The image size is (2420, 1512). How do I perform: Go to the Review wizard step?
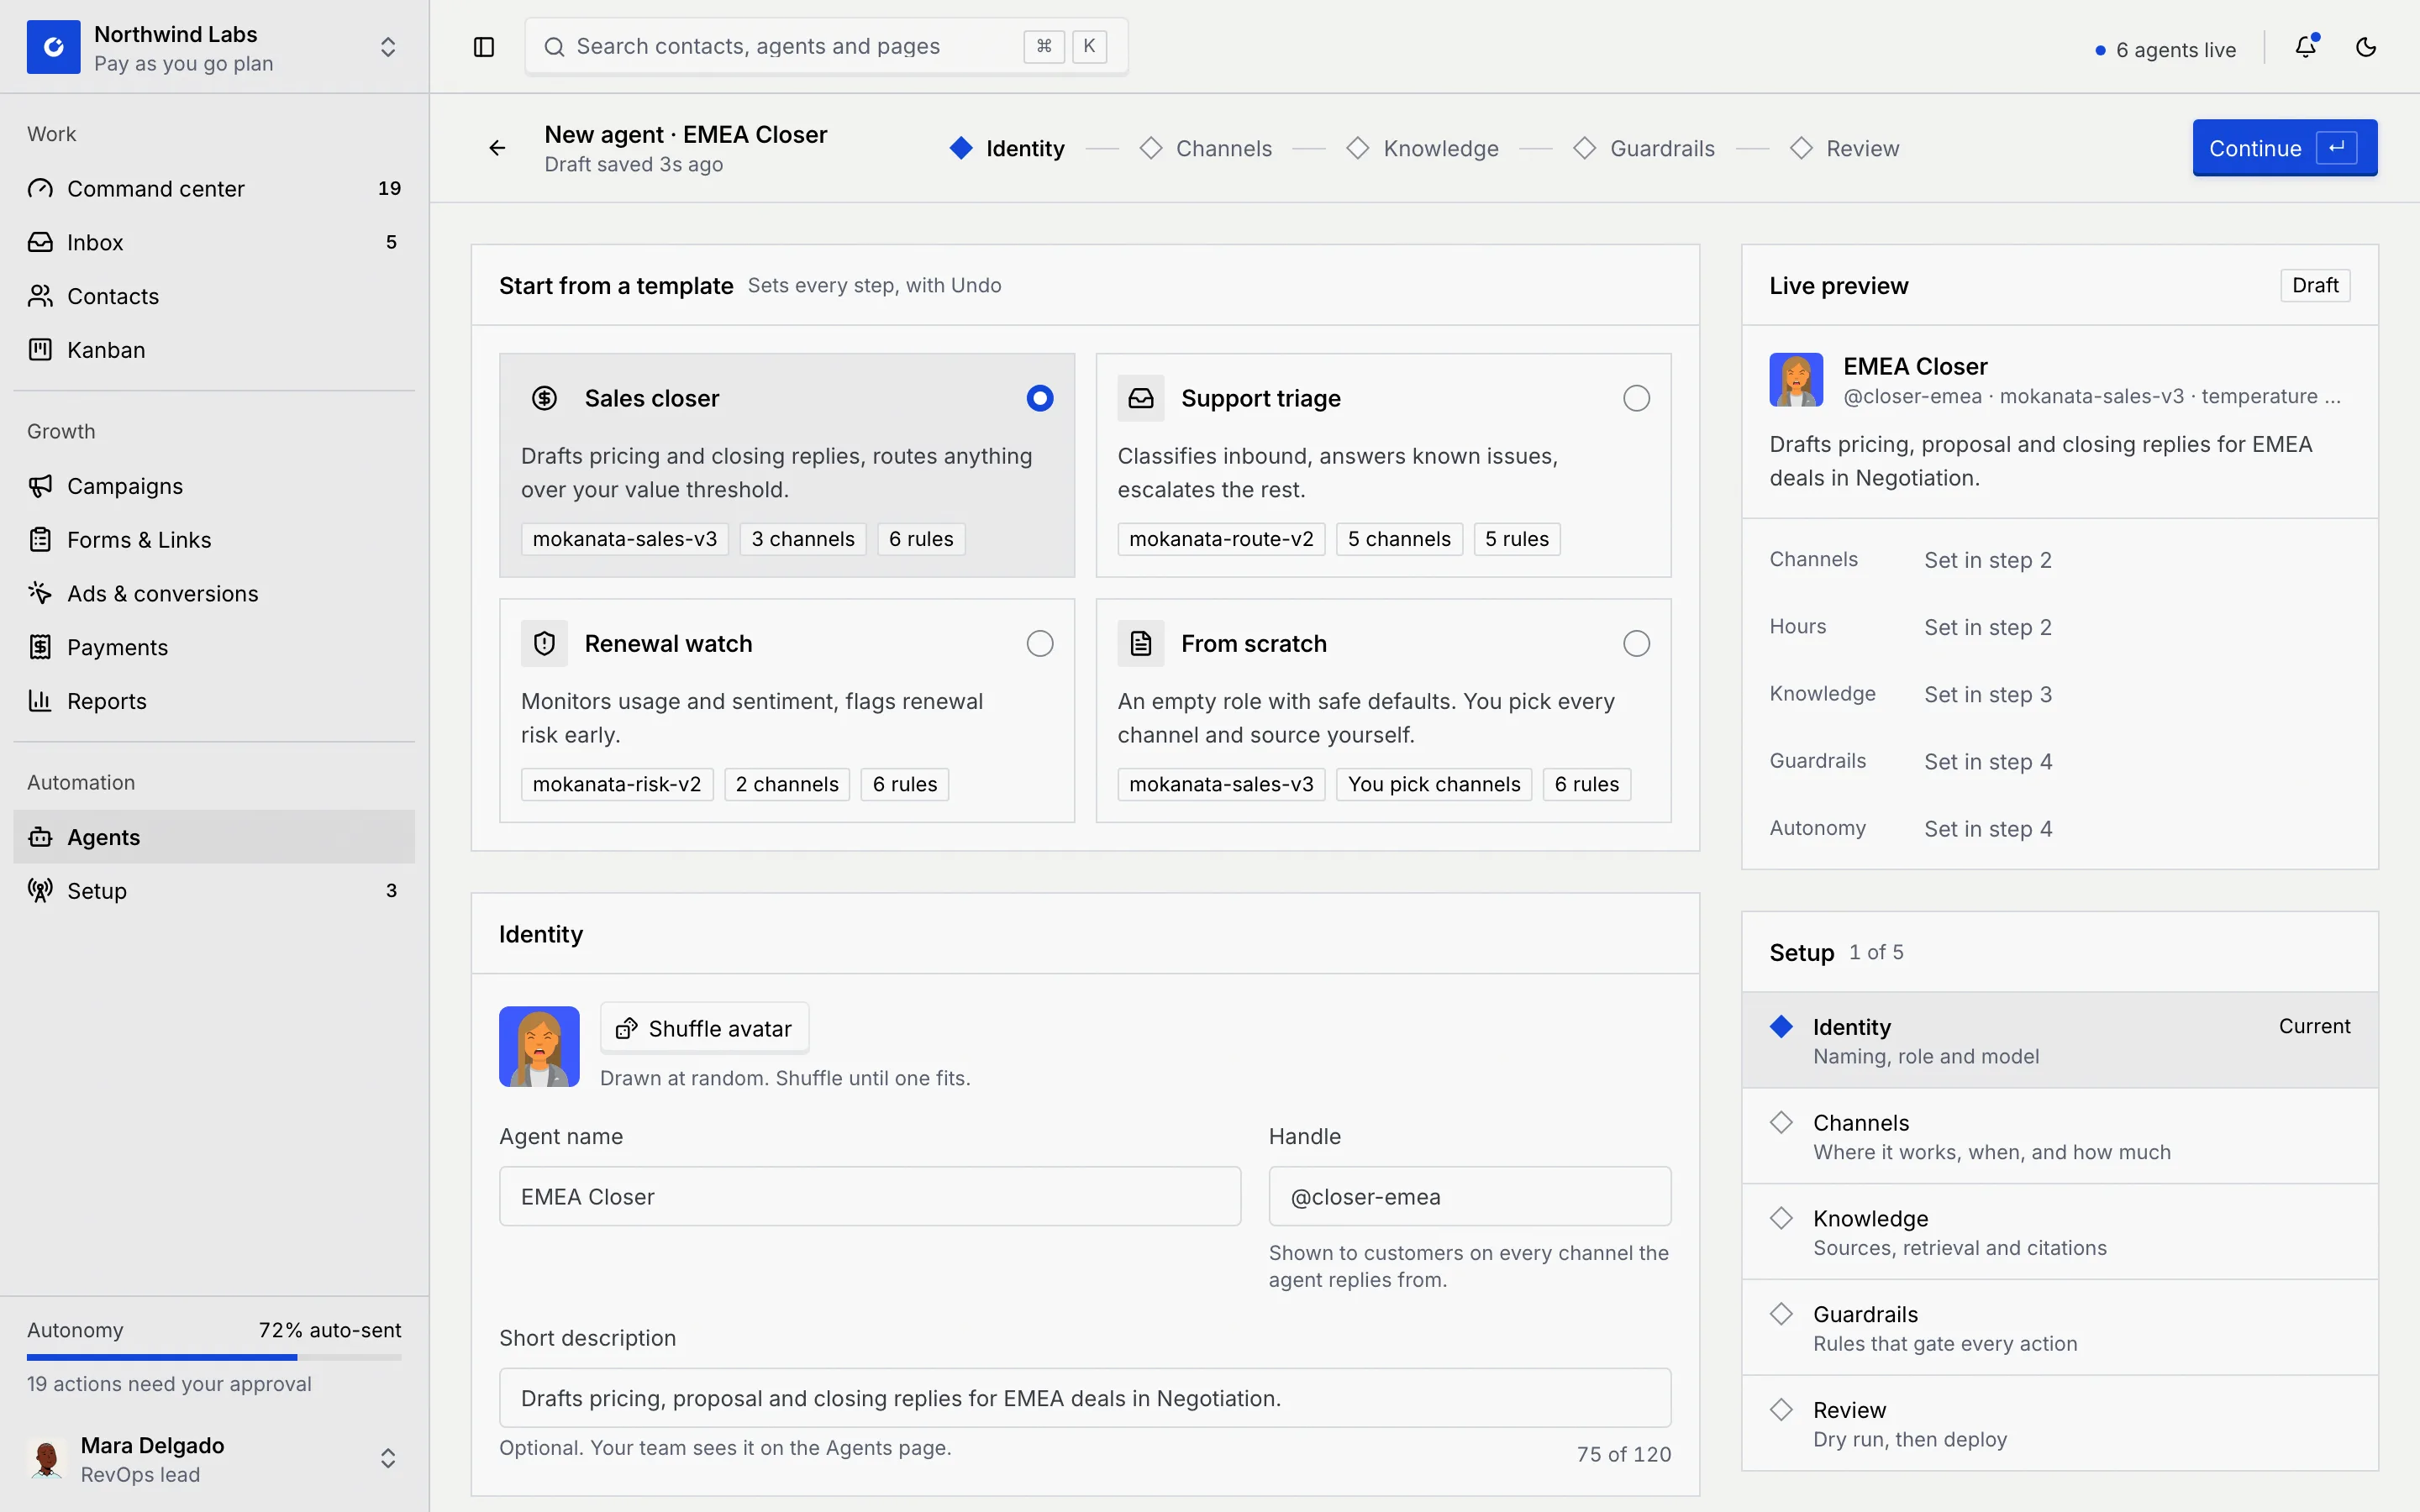[1845, 148]
